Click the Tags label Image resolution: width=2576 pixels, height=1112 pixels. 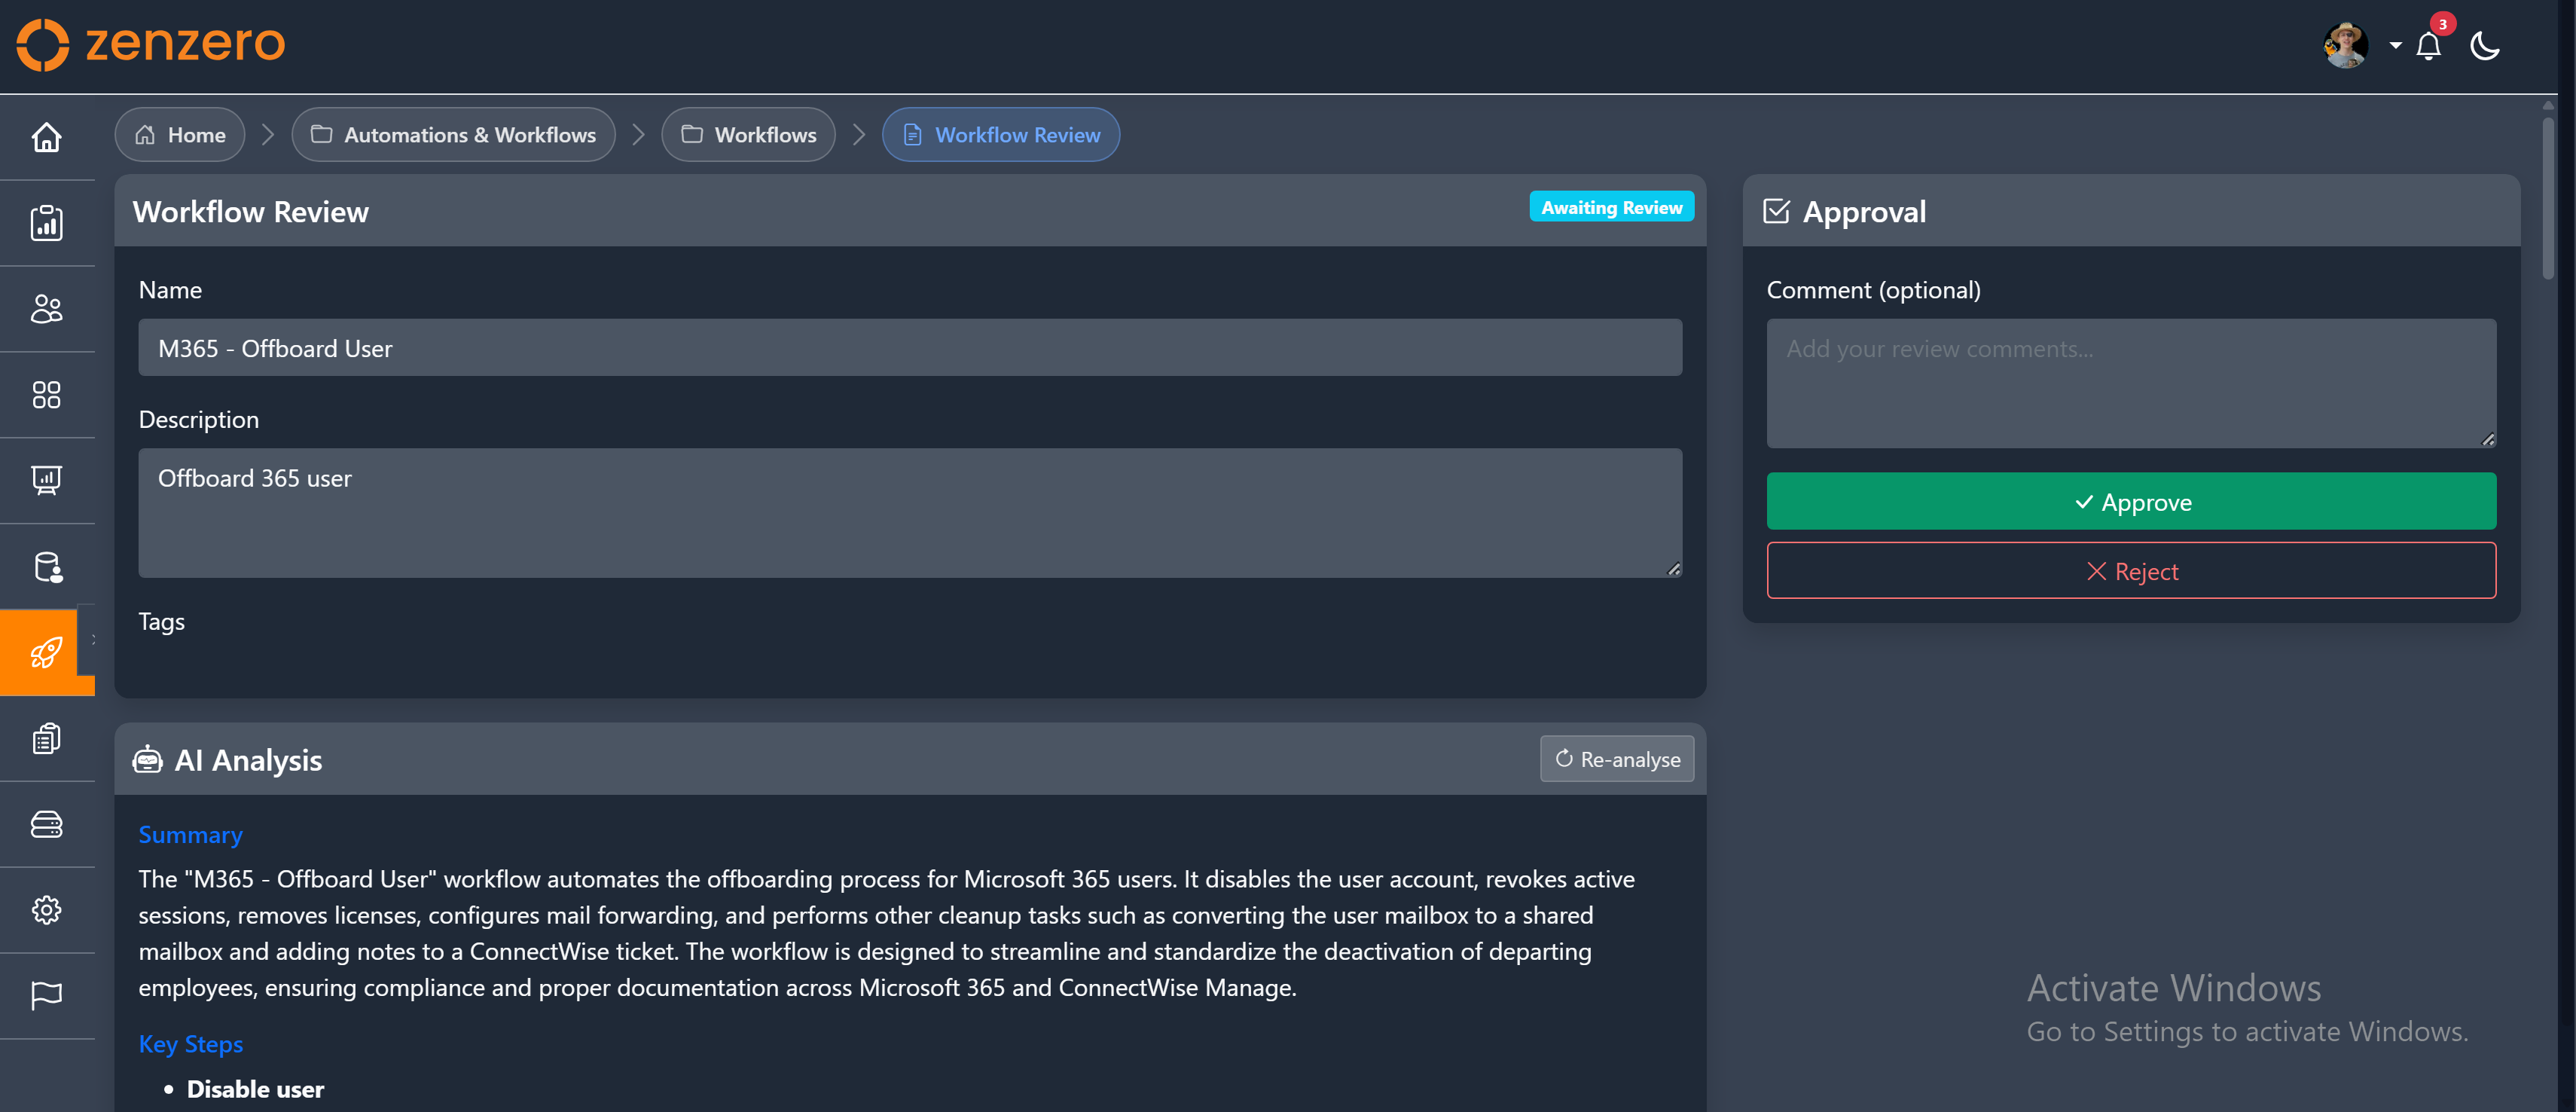pos(162,621)
